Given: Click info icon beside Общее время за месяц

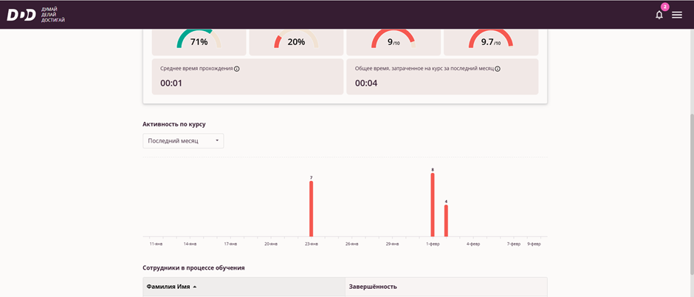Looking at the screenshot, I should pos(498,69).
